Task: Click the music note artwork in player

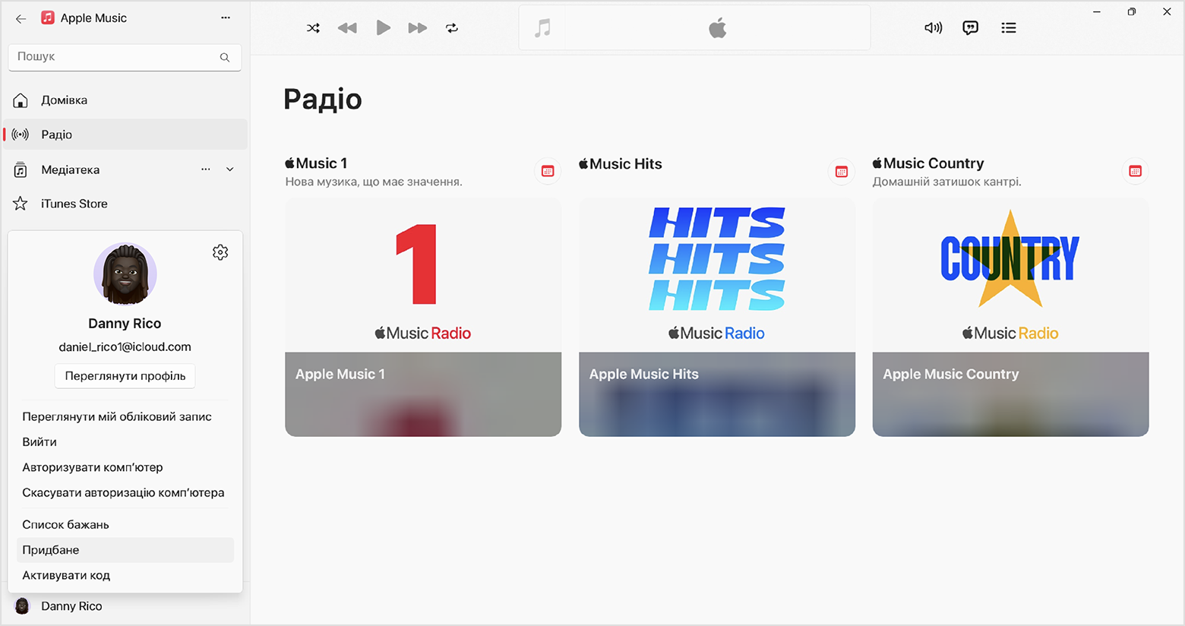Action: tap(542, 29)
